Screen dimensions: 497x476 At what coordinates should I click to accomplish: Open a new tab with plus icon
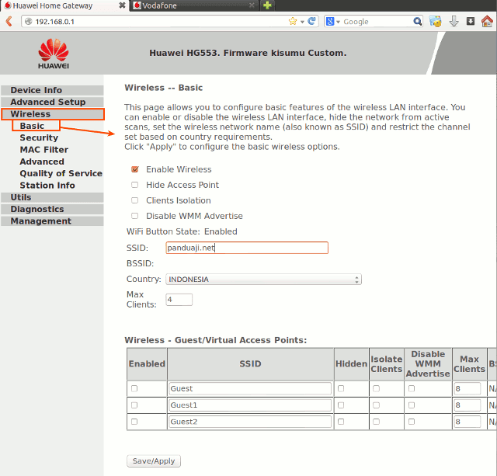(267, 5)
